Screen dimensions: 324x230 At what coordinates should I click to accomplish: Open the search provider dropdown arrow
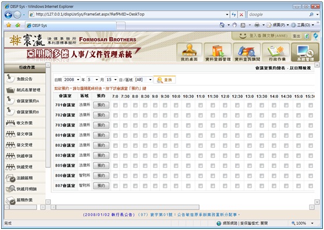pyautogui.click(x=317, y=15)
